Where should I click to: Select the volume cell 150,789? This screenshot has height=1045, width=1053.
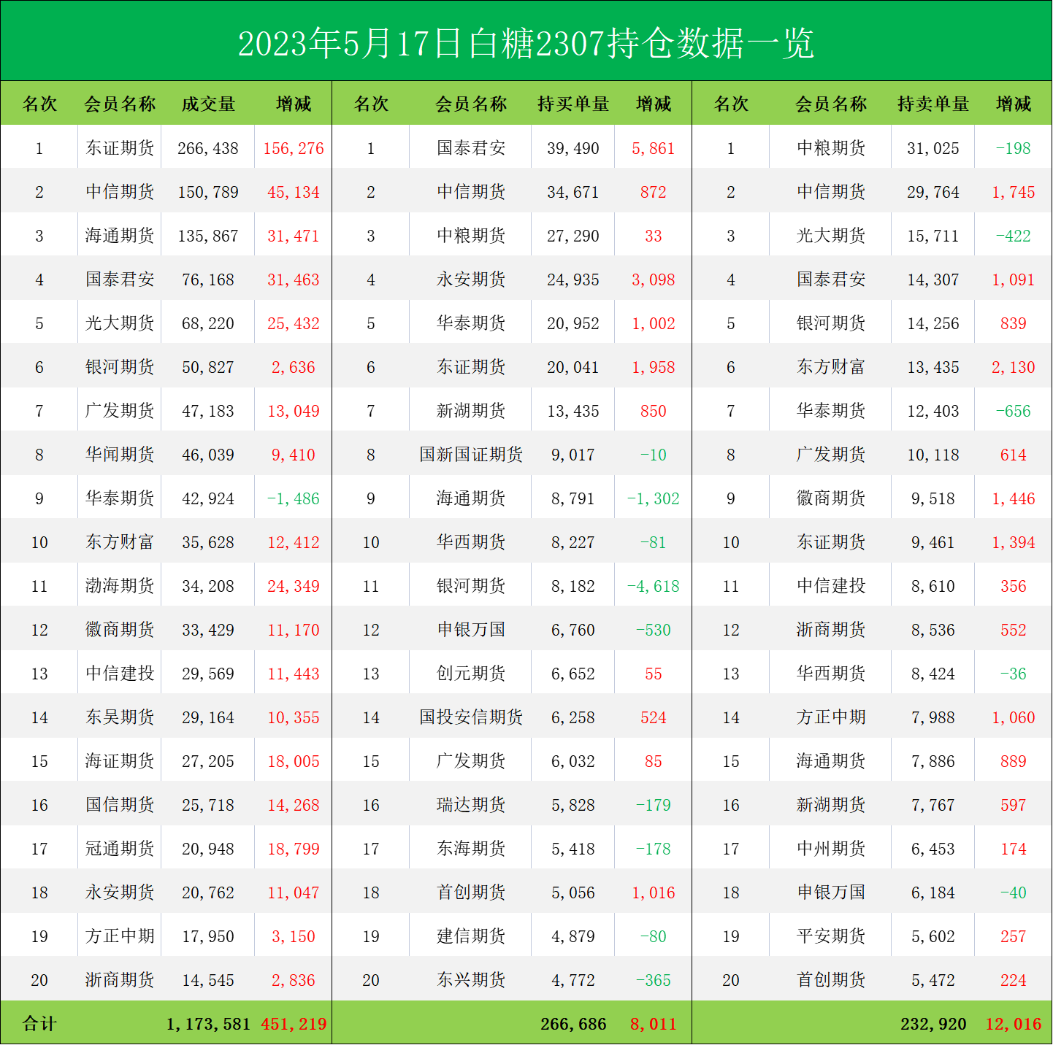(x=208, y=192)
